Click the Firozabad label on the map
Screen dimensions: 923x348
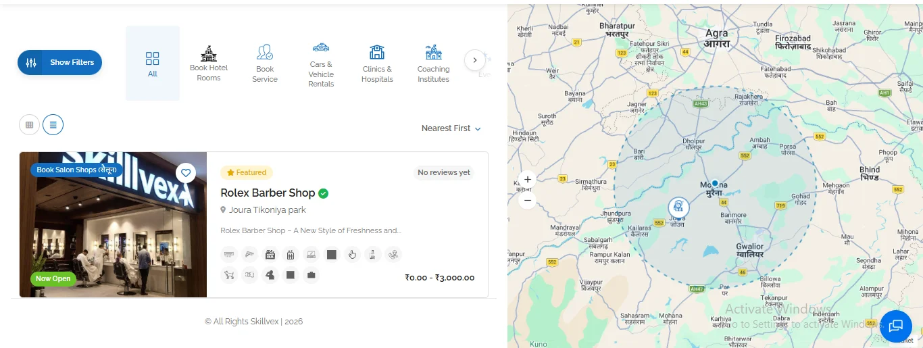[x=793, y=43]
